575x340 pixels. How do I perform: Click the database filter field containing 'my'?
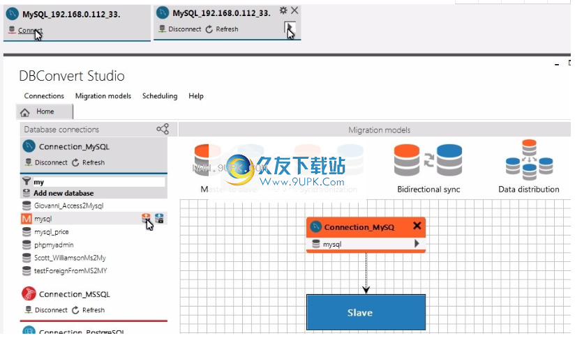(x=99, y=182)
